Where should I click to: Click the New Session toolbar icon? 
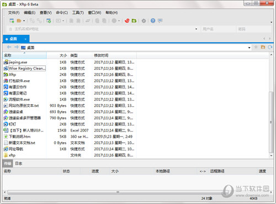(x=12, y=20)
